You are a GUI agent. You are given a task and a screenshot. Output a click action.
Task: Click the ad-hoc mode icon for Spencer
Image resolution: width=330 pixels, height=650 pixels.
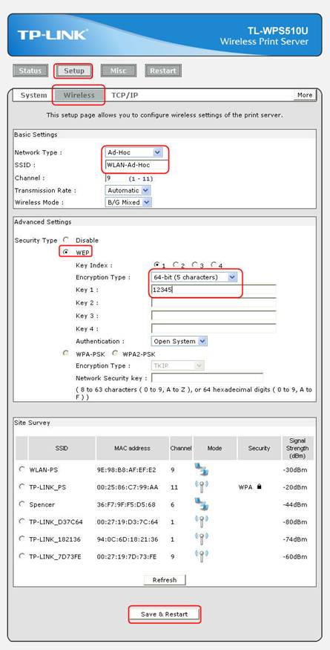pos(201,504)
